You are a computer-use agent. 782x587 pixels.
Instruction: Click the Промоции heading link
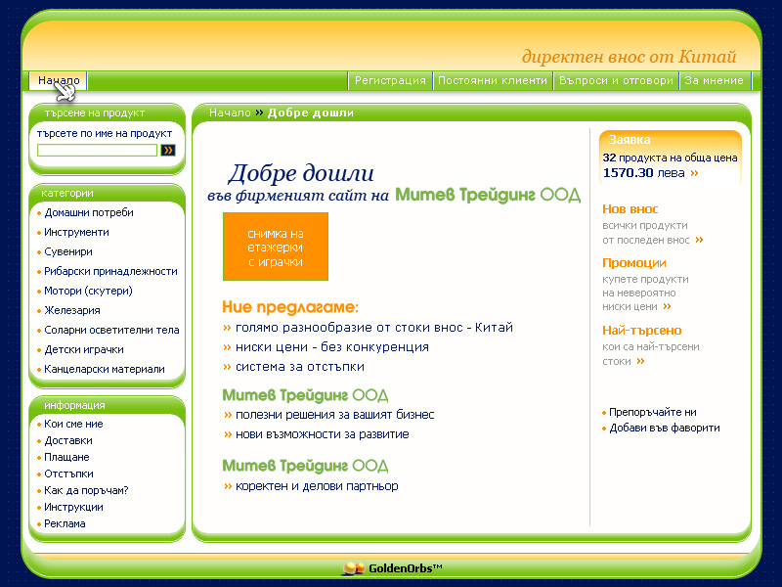pos(634,263)
